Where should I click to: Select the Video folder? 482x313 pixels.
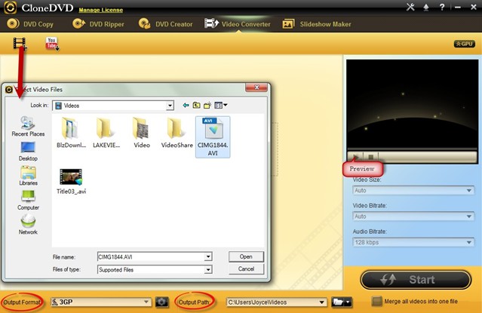coord(142,133)
